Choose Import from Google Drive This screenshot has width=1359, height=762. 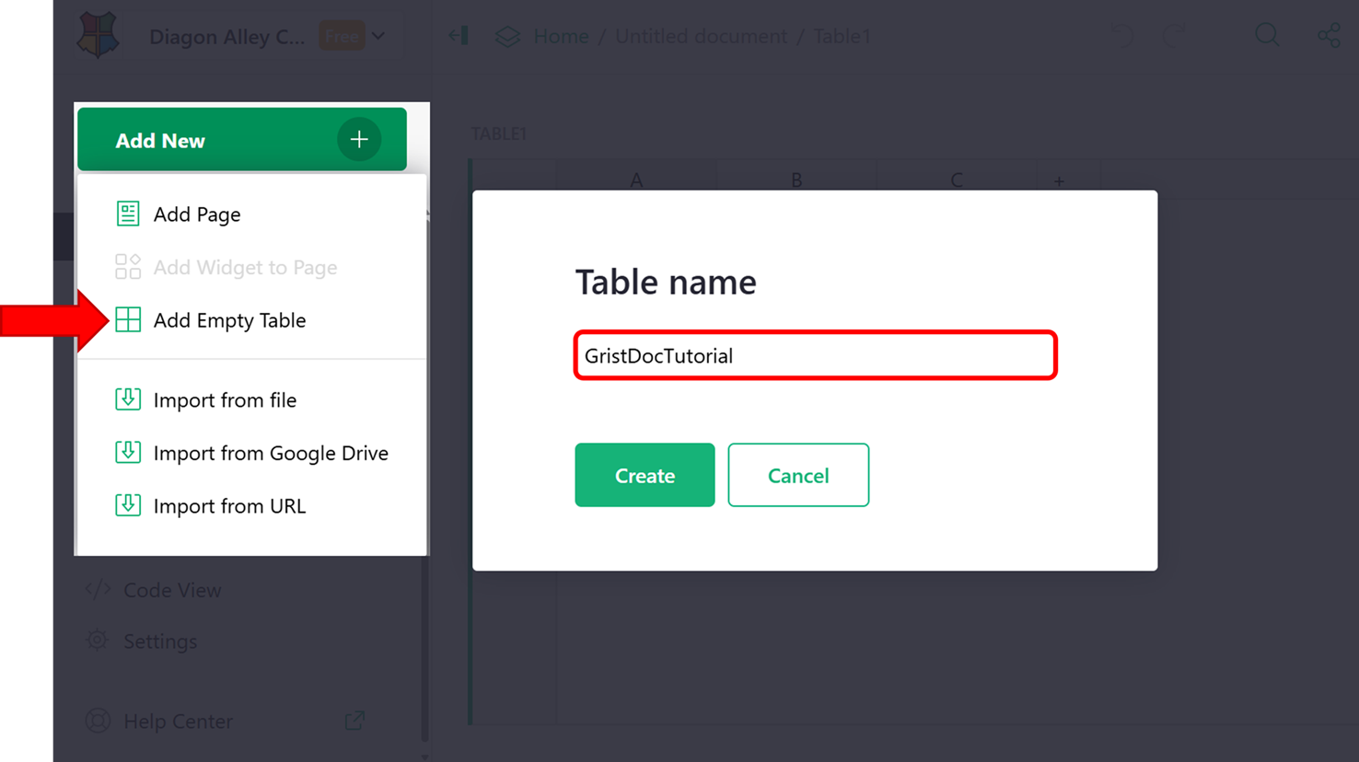tap(128, 452)
